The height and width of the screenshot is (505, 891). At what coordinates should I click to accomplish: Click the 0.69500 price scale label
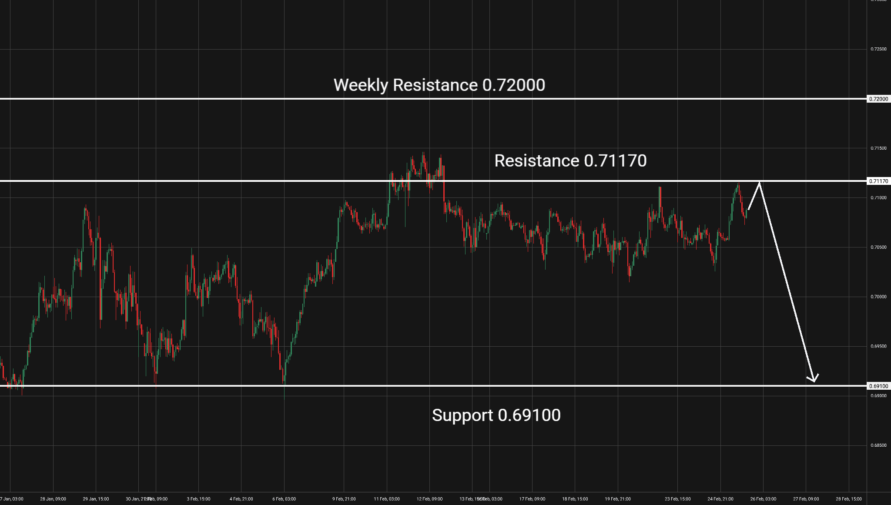tap(878, 346)
